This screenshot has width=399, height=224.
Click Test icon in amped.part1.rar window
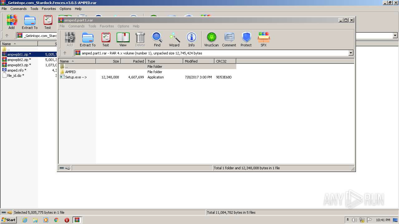[x=106, y=40]
